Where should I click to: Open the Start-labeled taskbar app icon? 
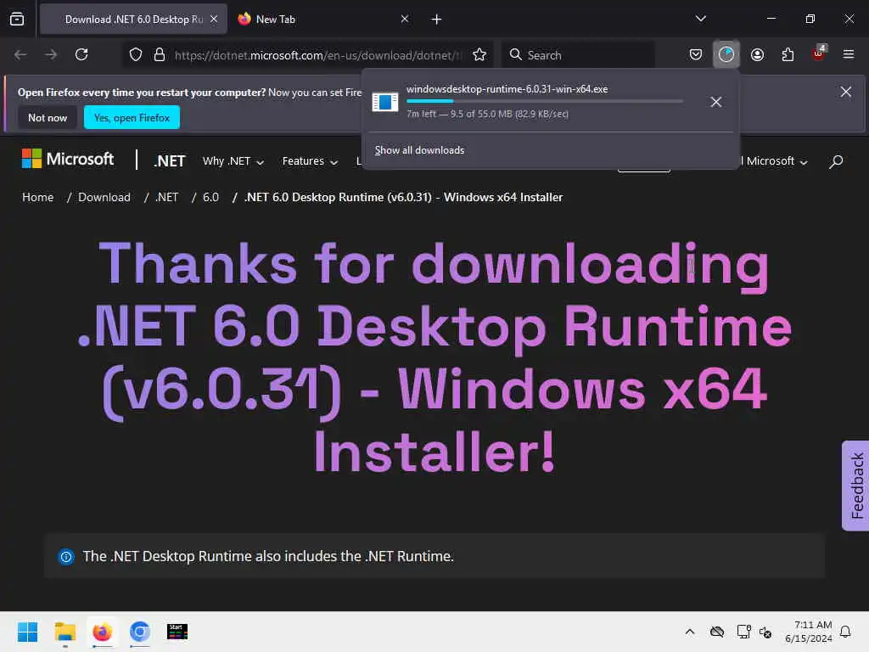(177, 632)
